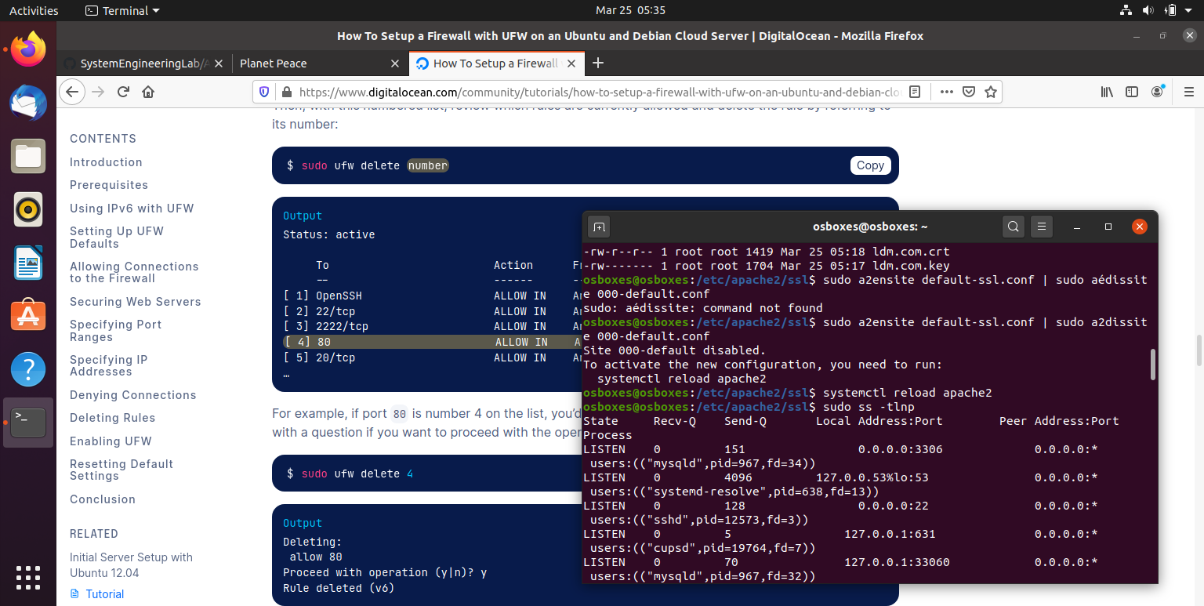The image size is (1204, 606).
Task: Open the terminal search tool
Action: click(1014, 227)
